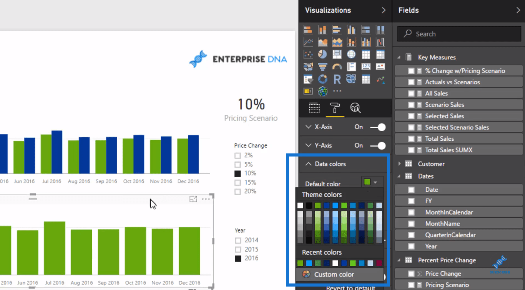The image size is (525, 290).
Task: Select the slicer visual
Action: coord(308,79)
